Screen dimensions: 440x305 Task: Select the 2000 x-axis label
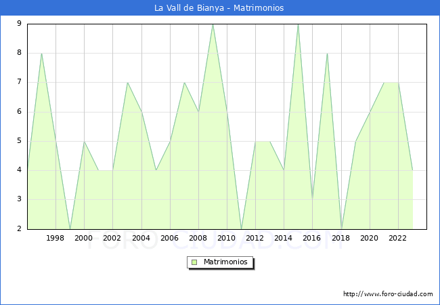tap(84, 238)
